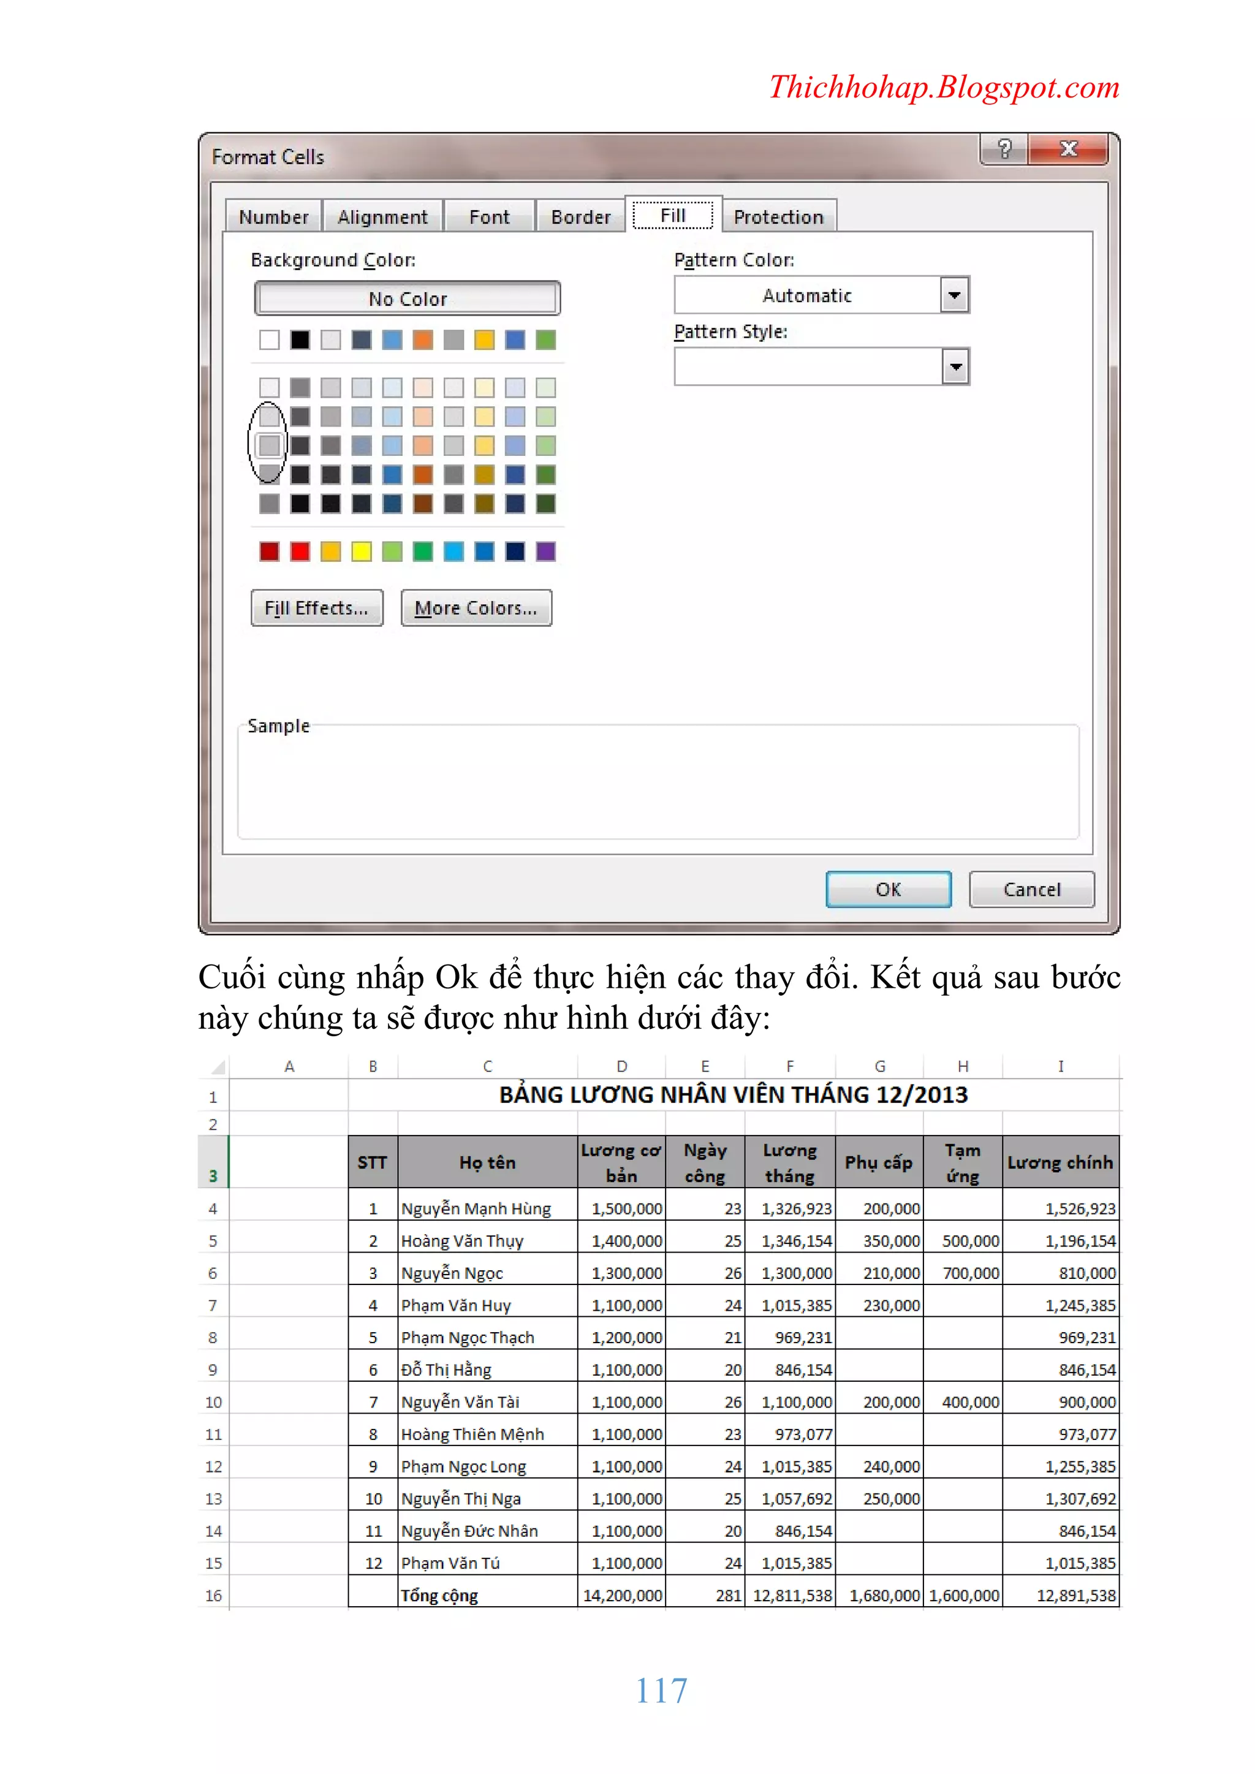Expand the Pattern Style dropdown

coord(955,367)
